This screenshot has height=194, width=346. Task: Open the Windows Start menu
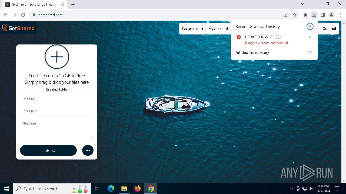(x=6, y=189)
